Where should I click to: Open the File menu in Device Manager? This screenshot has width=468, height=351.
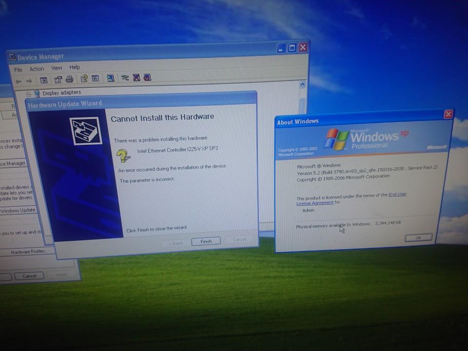(x=18, y=70)
